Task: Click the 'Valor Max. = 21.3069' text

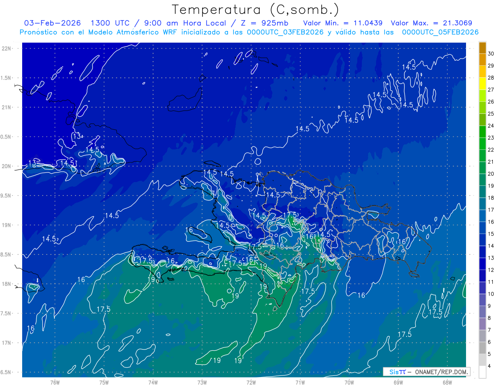Action: 432,23
